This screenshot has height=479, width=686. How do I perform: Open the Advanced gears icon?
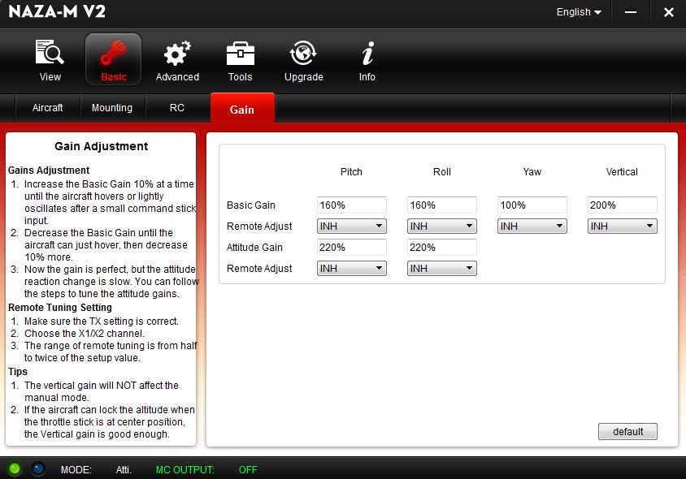click(x=177, y=54)
